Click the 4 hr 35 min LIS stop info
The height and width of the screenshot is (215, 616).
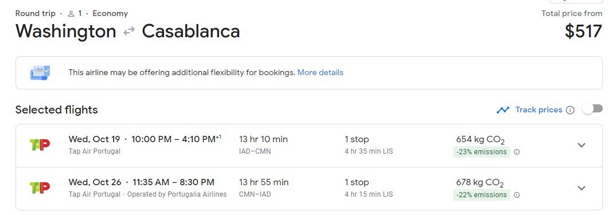pyautogui.click(x=368, y=151)
